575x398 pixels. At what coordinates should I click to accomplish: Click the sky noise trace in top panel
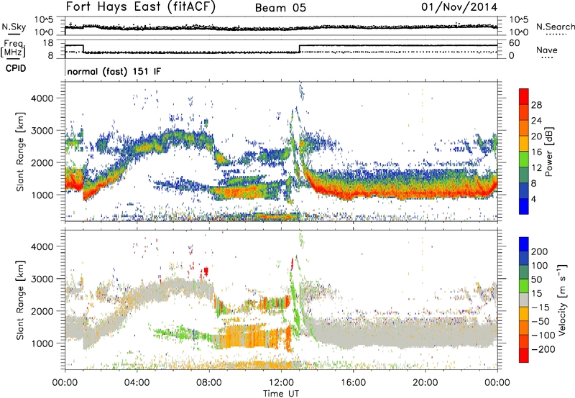pyautogui.click(x=281, y=27)
